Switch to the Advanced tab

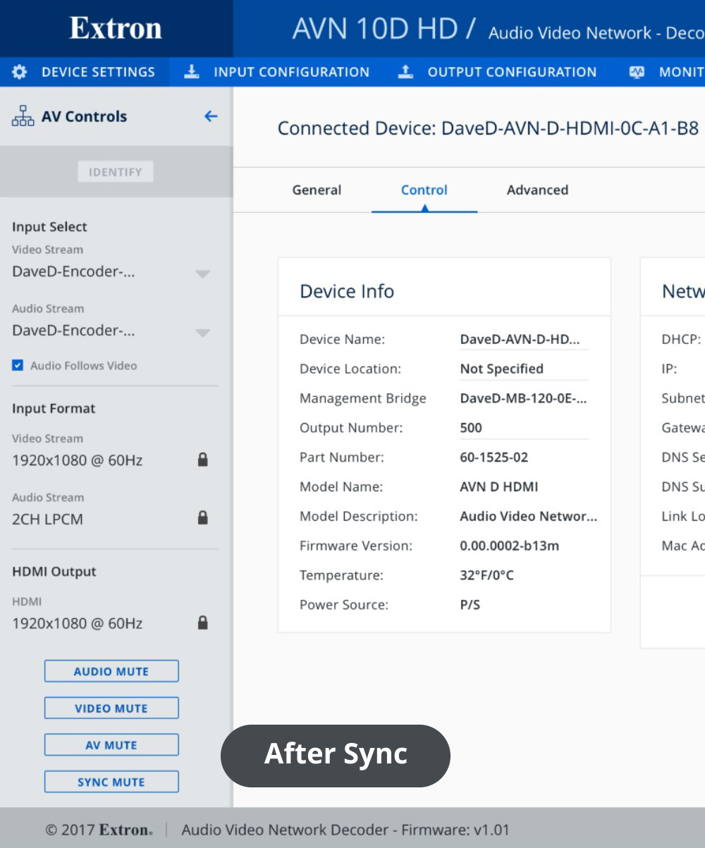537,190
